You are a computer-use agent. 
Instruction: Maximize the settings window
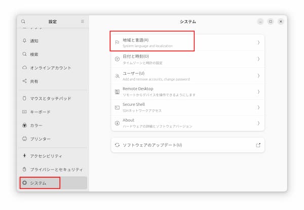[x=271, y=21]
